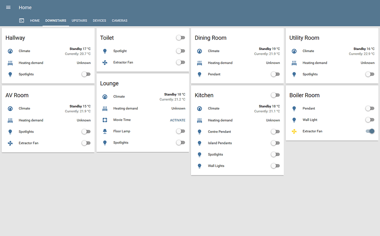Screen dimensions: 380x236
Task: Select the Climate icon in AV Room
Action: pyautogui.click(x=9, y=108)
